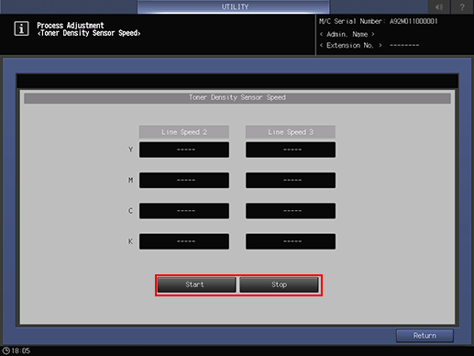
Task: Click the 18:05 time display
Action: 21,350
